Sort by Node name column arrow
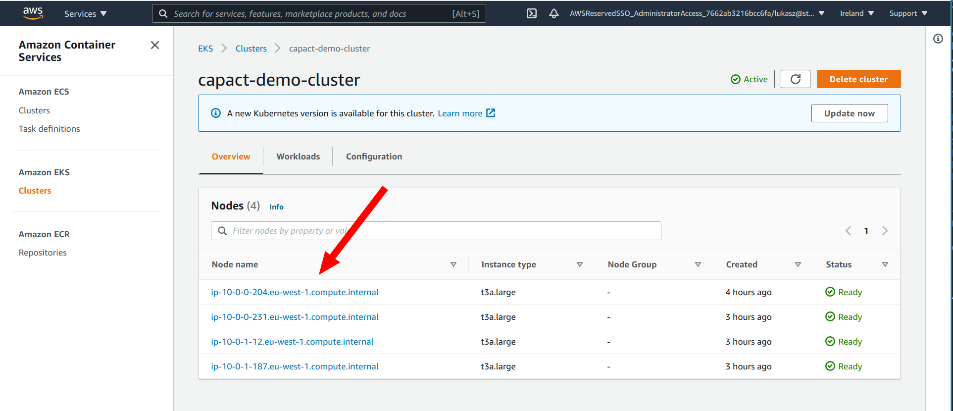Image resolution: width=953 pixels, height=411 pixels. coord(453,264)
